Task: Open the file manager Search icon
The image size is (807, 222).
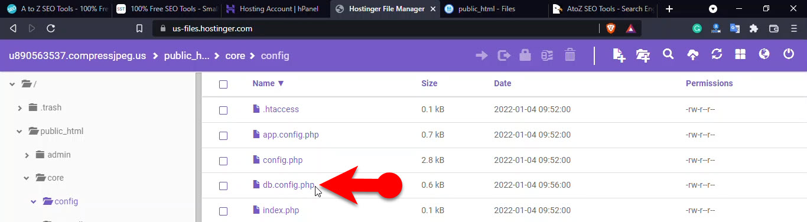Action: click(668, 54)
